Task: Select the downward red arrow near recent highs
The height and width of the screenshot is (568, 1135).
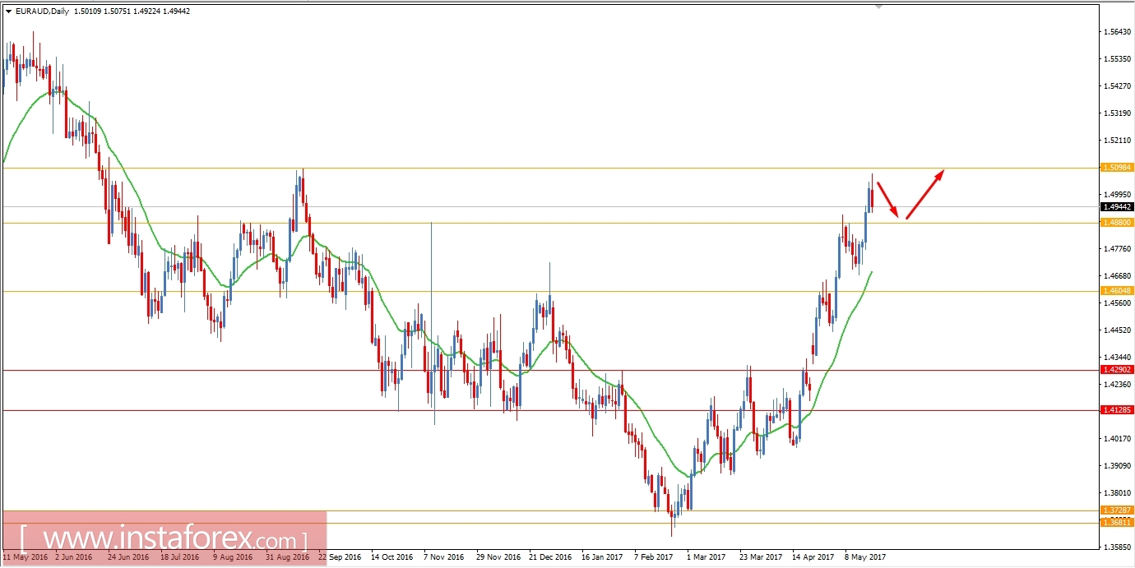Action: click(x=888, y=201)
